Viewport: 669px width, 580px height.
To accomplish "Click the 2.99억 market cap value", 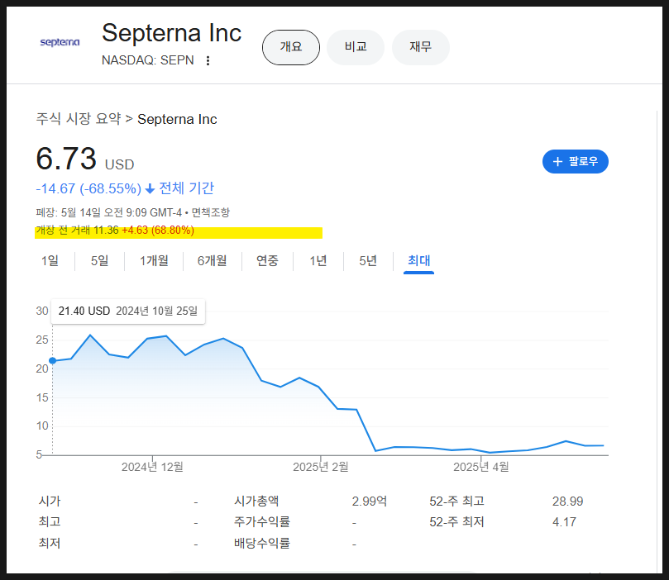I will coord(370,502).
